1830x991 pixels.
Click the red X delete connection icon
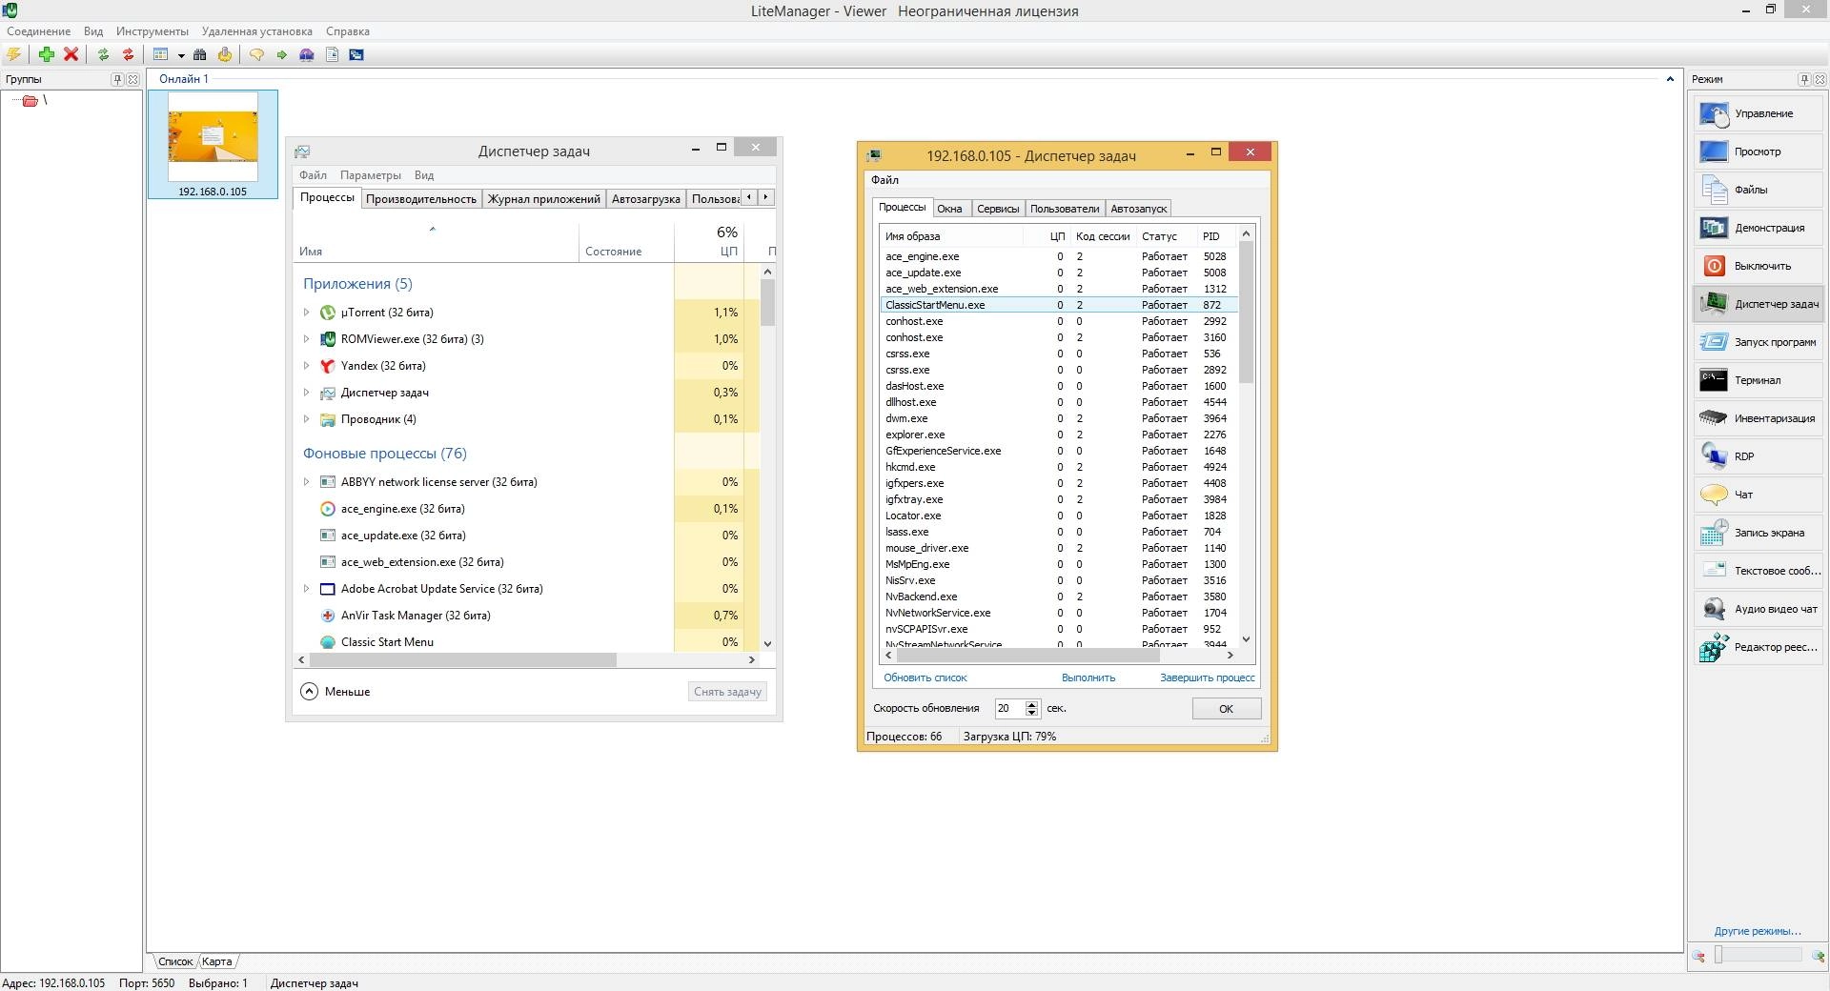coord(71,54)
